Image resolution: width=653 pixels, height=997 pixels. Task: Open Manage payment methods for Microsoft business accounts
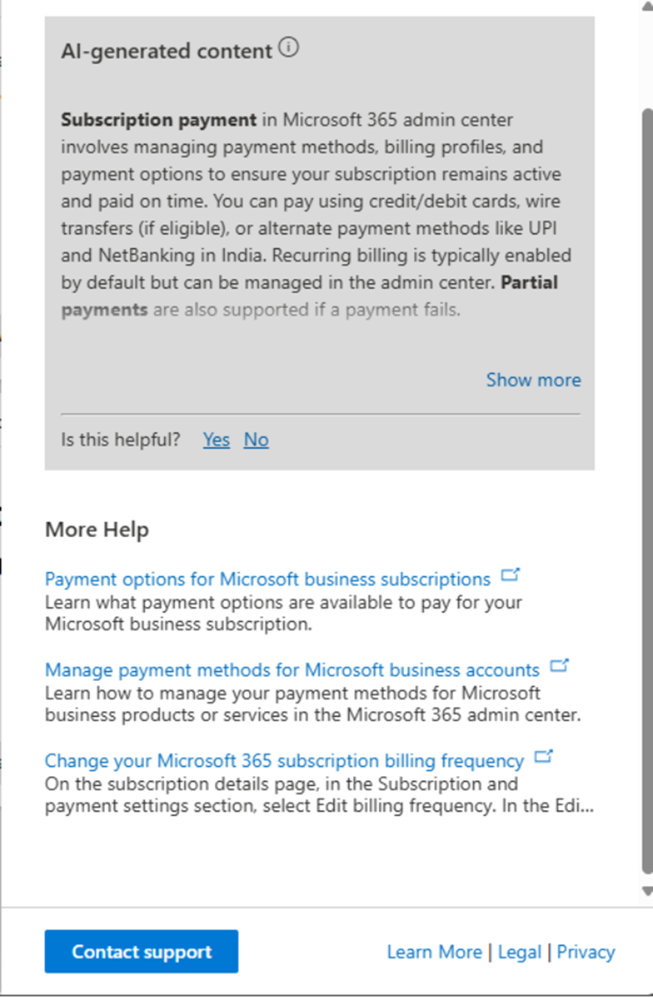tap(290, 670)
